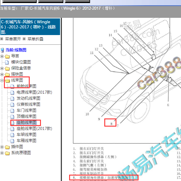Open 模块位置图 document

point(21,62)
